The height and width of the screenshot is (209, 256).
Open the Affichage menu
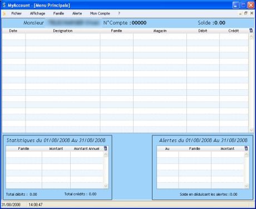point(37,13)
